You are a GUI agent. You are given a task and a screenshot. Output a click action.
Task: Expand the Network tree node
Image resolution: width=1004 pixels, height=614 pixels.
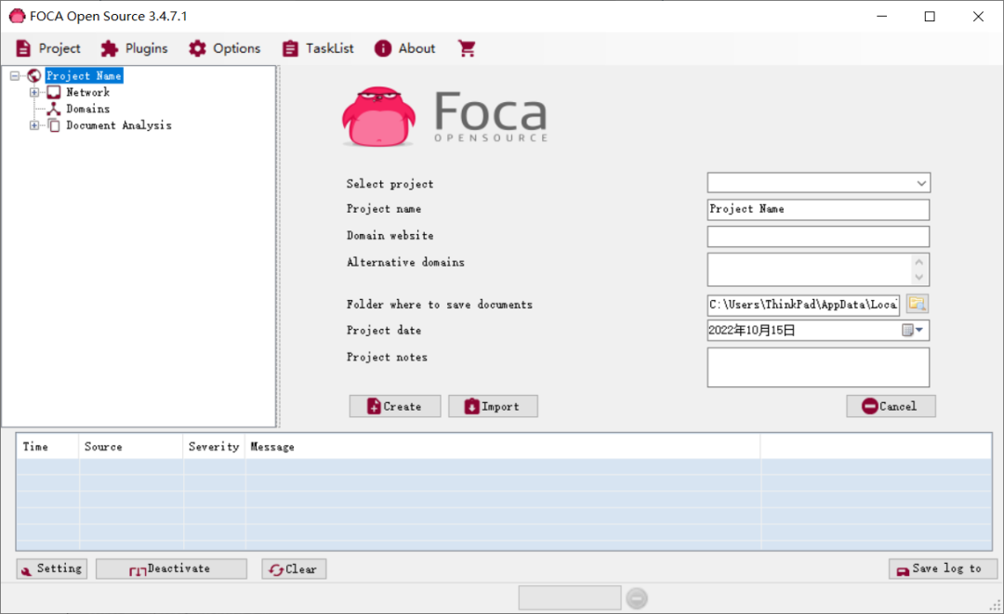[x=34, y=93]
